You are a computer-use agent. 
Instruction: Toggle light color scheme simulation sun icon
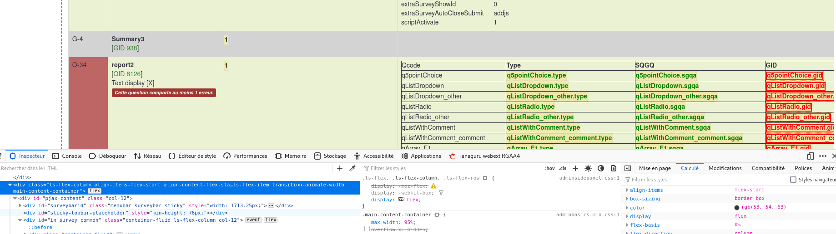[588, 168]
